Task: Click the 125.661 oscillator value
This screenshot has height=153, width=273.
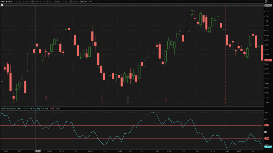Action: pos(45,109)
